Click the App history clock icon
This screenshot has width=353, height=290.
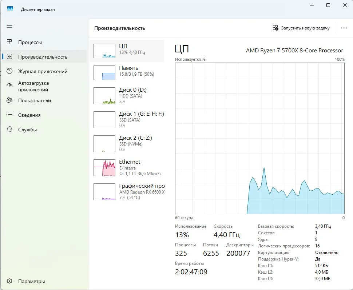[9, 71]
